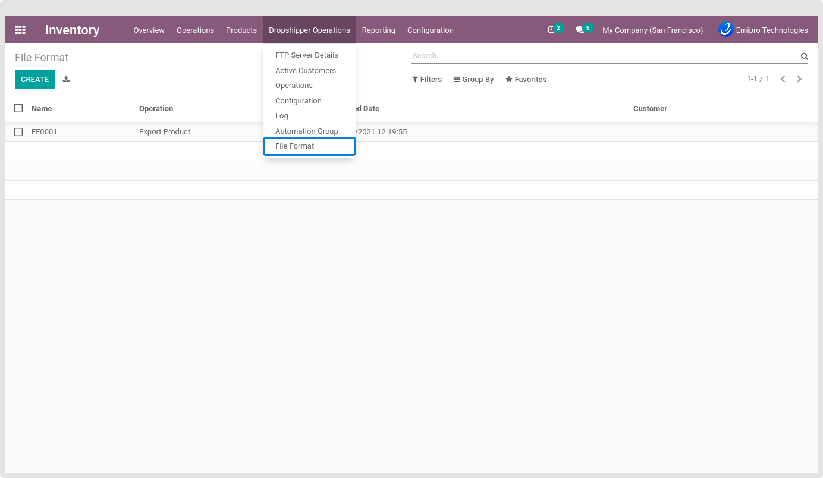Select FTP Server Details menu entry

[306, 55]
